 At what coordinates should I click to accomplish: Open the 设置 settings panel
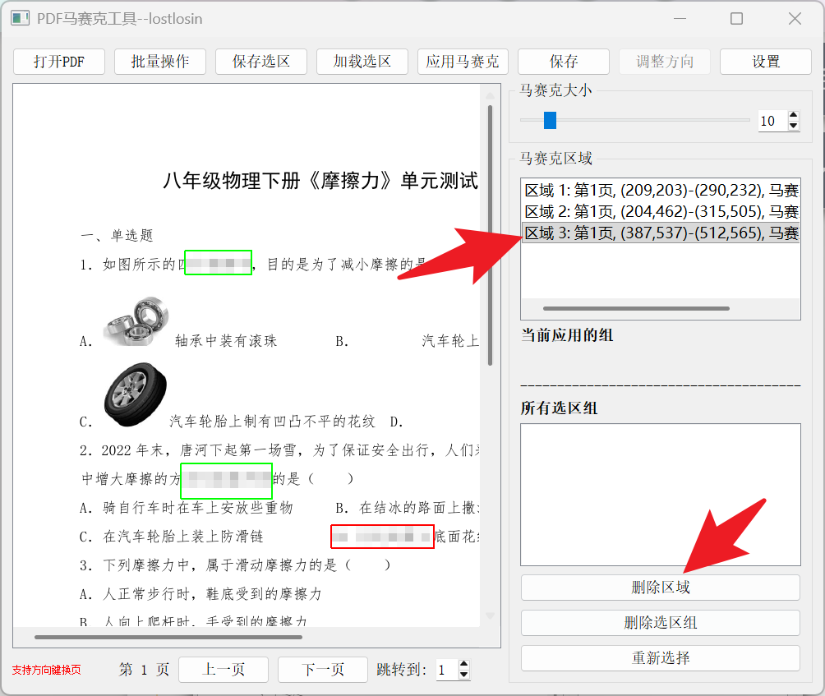pos(765,61)
